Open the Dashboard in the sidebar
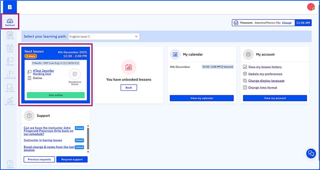This screenshot has width=320, height=170. tap(10, 22)
